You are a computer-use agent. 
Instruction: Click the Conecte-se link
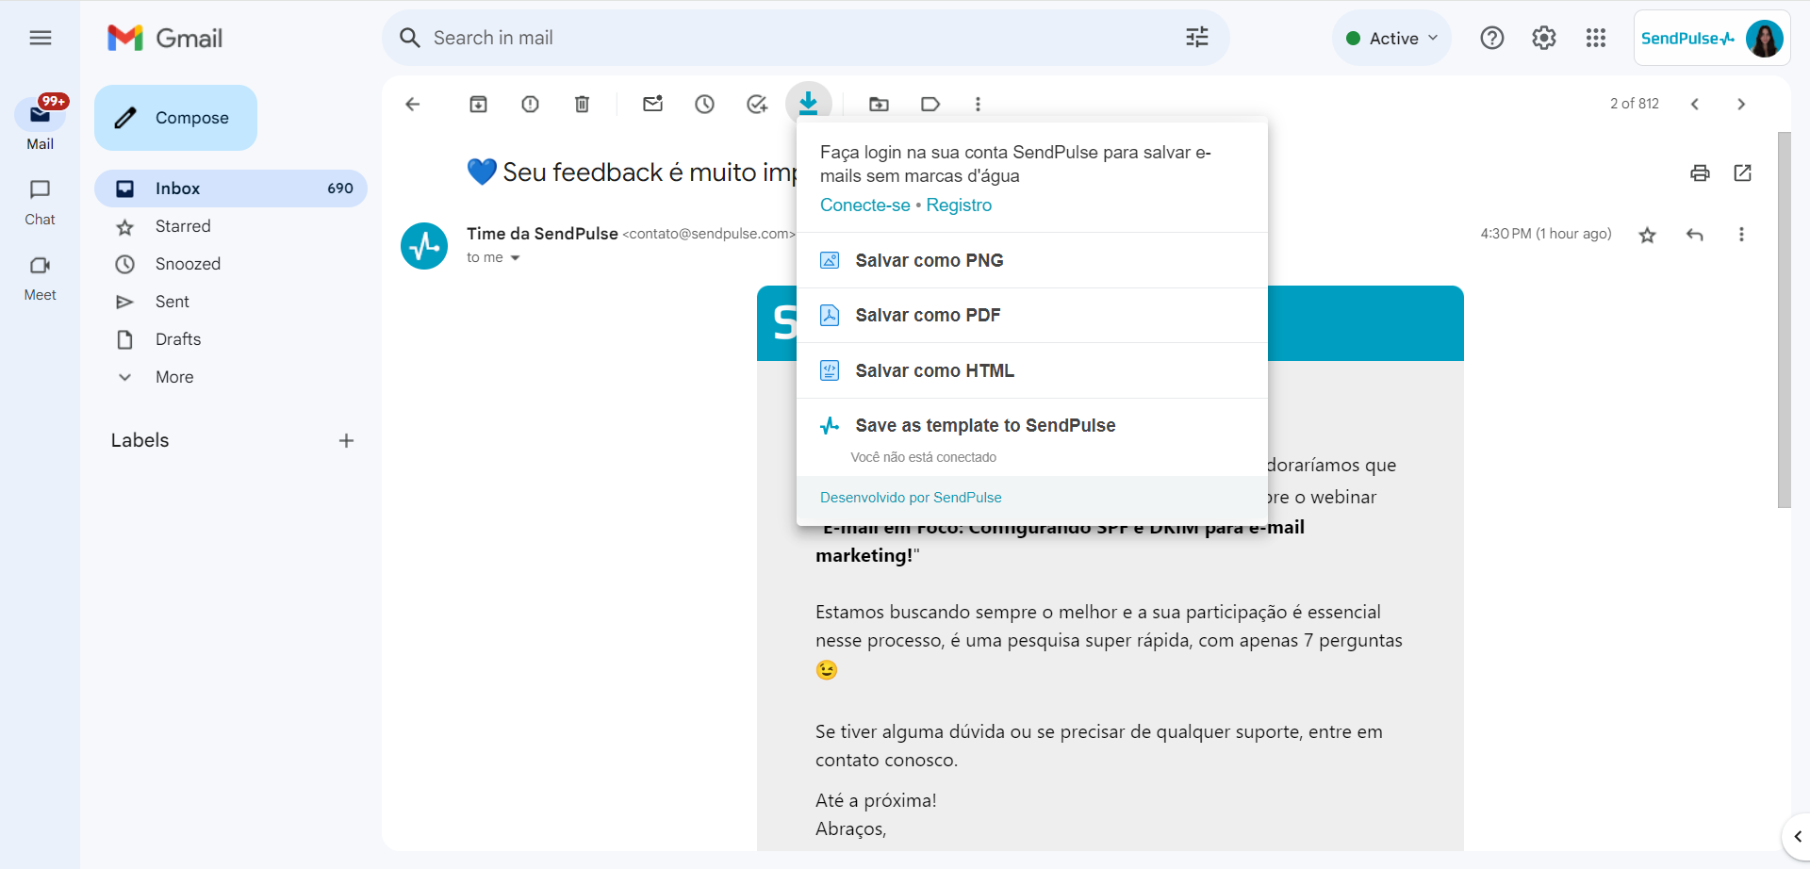click(864, 205)
